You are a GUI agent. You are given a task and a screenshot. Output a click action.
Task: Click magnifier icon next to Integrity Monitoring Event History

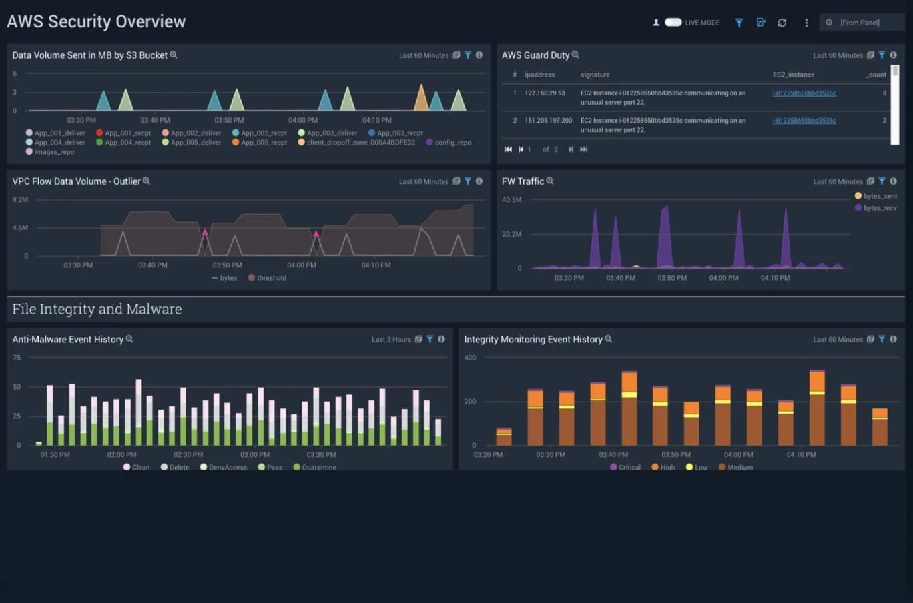coord(608,339)
